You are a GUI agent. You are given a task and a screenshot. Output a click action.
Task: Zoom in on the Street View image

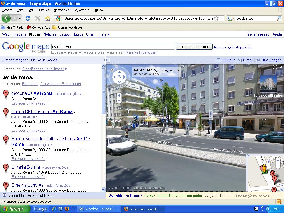[119, 95]
